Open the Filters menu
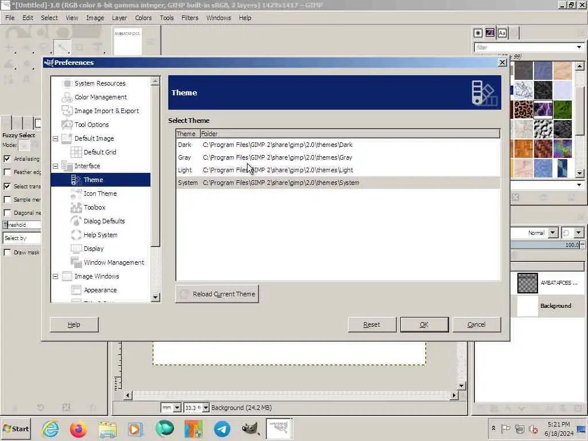Screen dimensions: 588x441 click(x=189, y=18)
